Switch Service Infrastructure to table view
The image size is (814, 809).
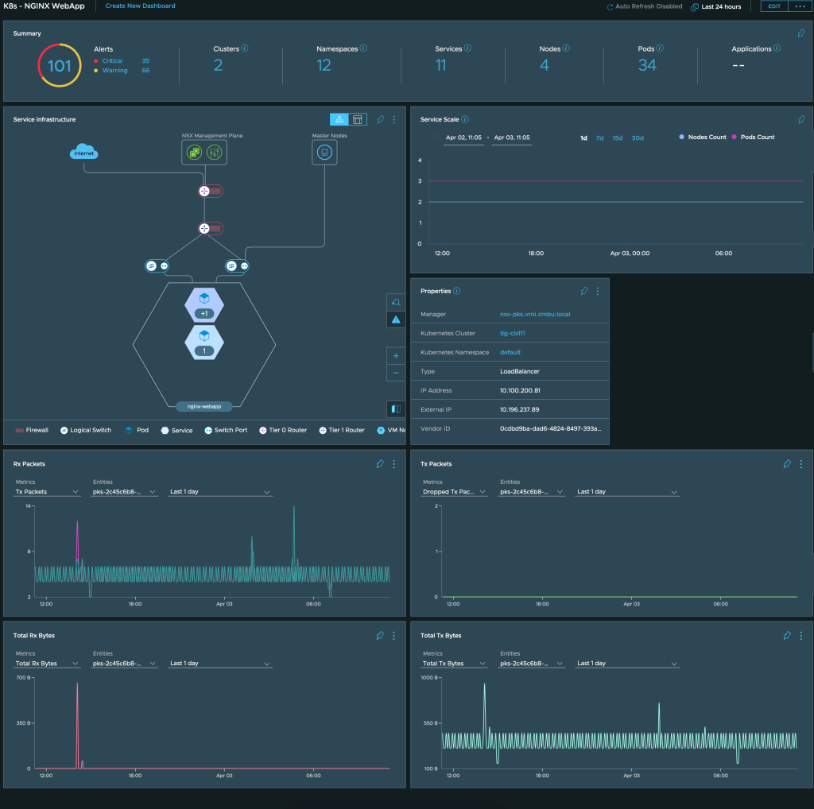tap(358, 119)
